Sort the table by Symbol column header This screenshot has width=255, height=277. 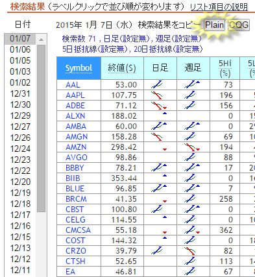[x=79, y=68]
